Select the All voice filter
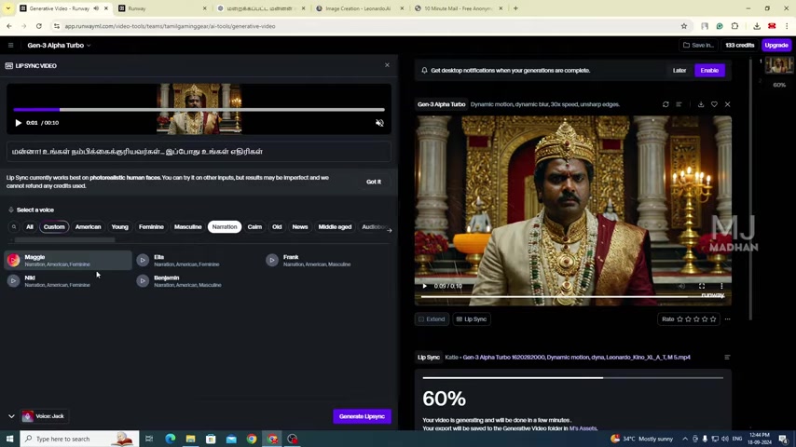 30,227
